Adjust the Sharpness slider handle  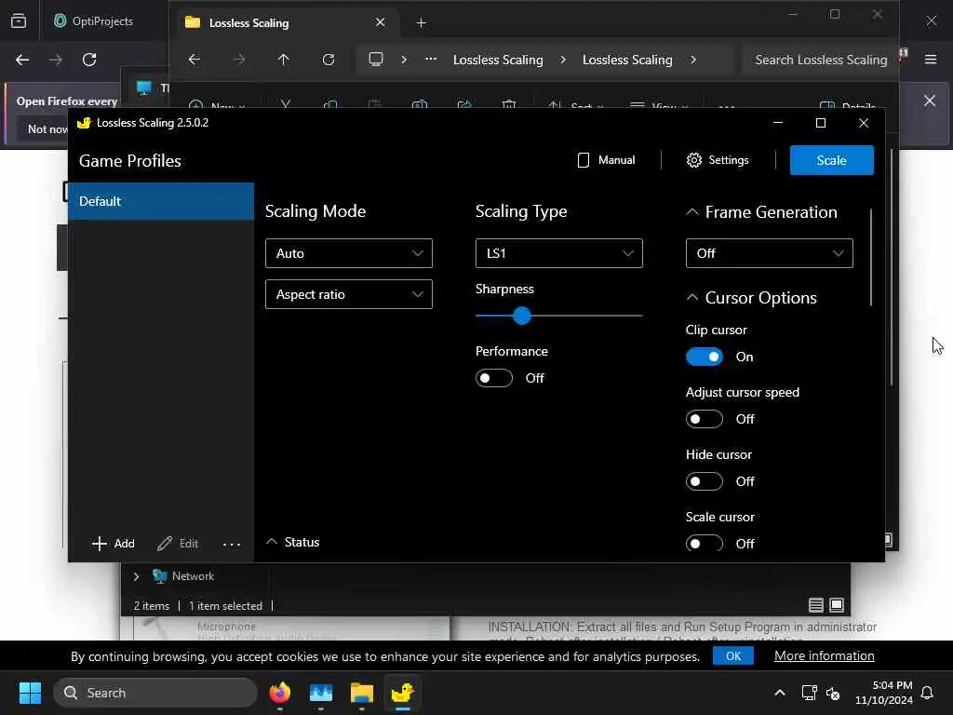tap(521, 316)
